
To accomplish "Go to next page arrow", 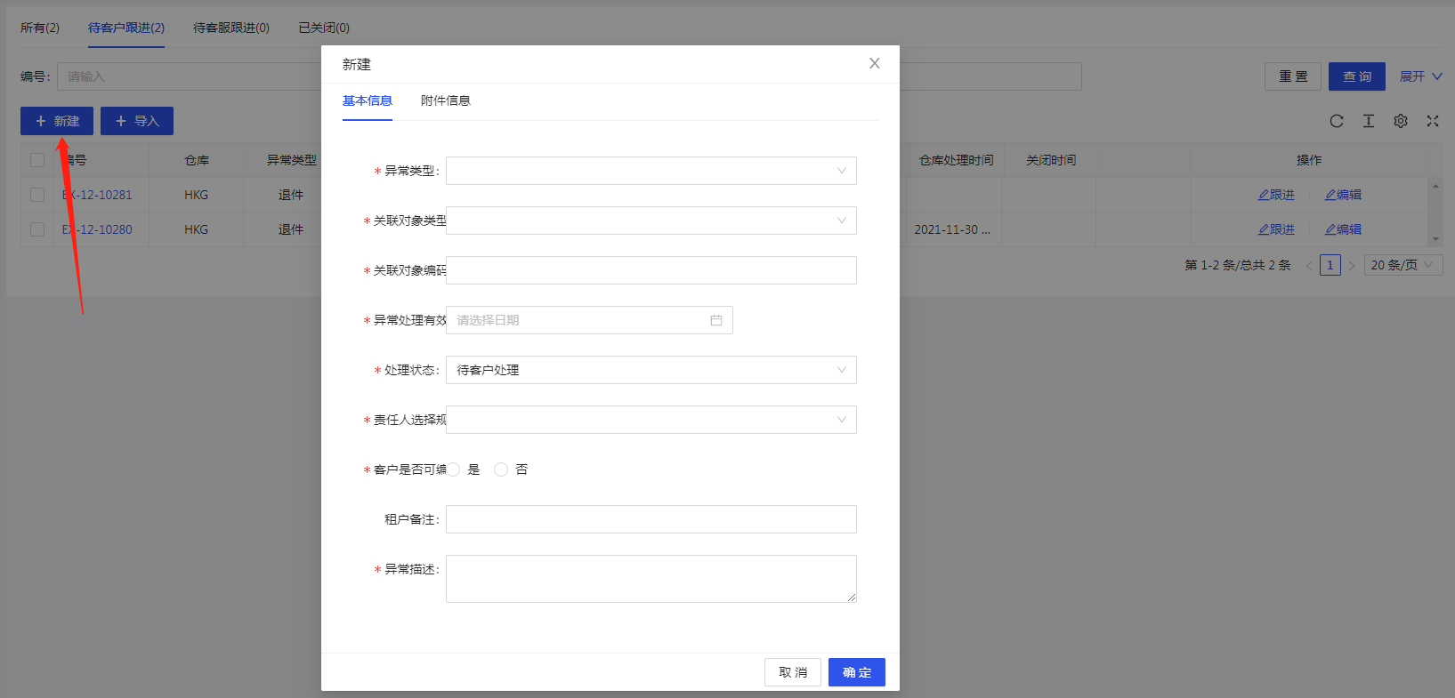I will coord(1352,265).
